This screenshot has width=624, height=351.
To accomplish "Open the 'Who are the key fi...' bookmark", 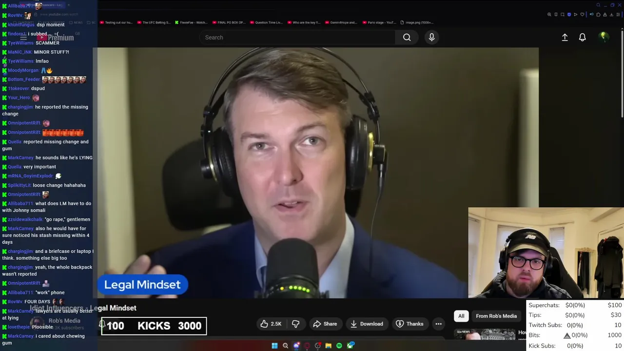I will [x=304, y=22].
